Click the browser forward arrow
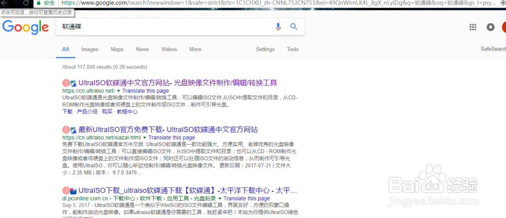 click(x=15, y=3)
